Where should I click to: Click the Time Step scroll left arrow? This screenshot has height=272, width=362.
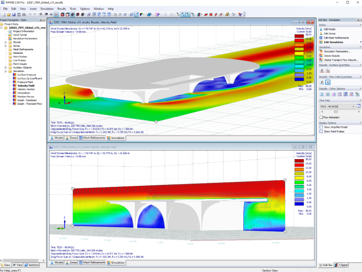(x=322, y=112)
